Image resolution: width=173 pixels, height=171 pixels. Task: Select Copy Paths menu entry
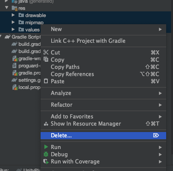click(103, 67)
